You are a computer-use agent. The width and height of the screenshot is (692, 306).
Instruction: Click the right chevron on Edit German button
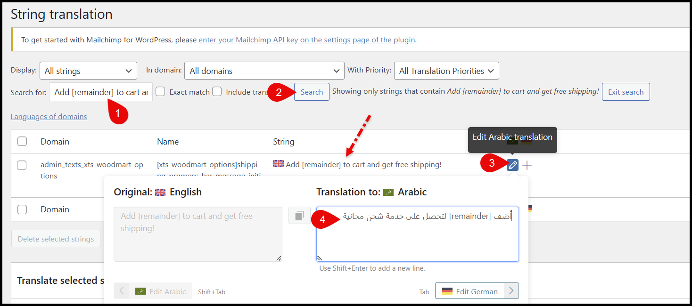(511, 291)
